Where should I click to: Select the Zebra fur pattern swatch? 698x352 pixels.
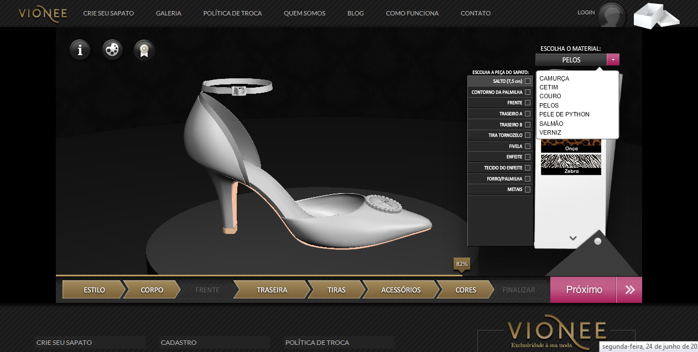pyautogui.click(x=571, y=164)
